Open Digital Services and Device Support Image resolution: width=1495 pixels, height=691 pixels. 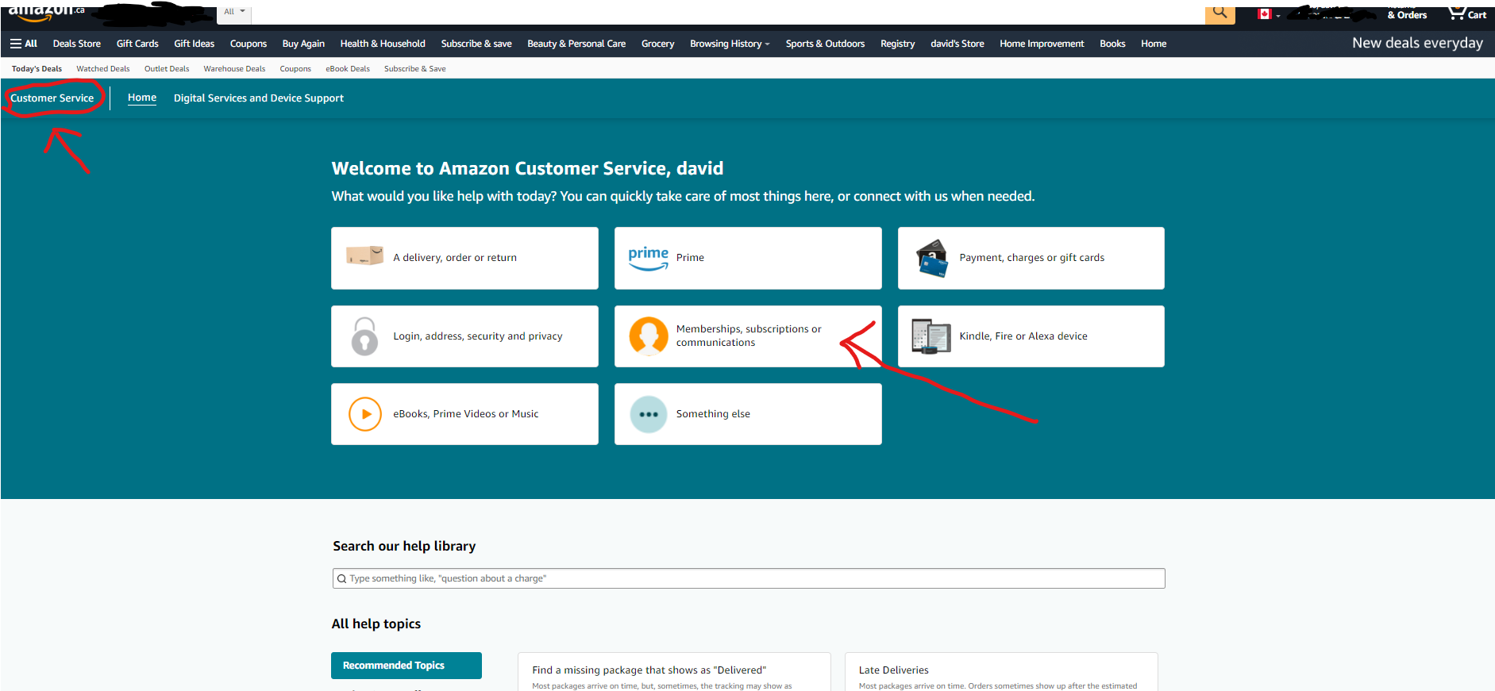click(x=259, y=98)
